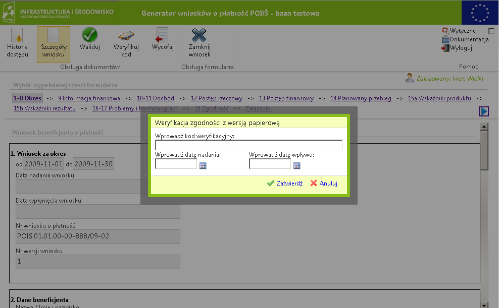Screen dimensions: 499x308
Task: Open 14 Planowany przebieg section
Action: pyautogui.click(x=361, y=98)
